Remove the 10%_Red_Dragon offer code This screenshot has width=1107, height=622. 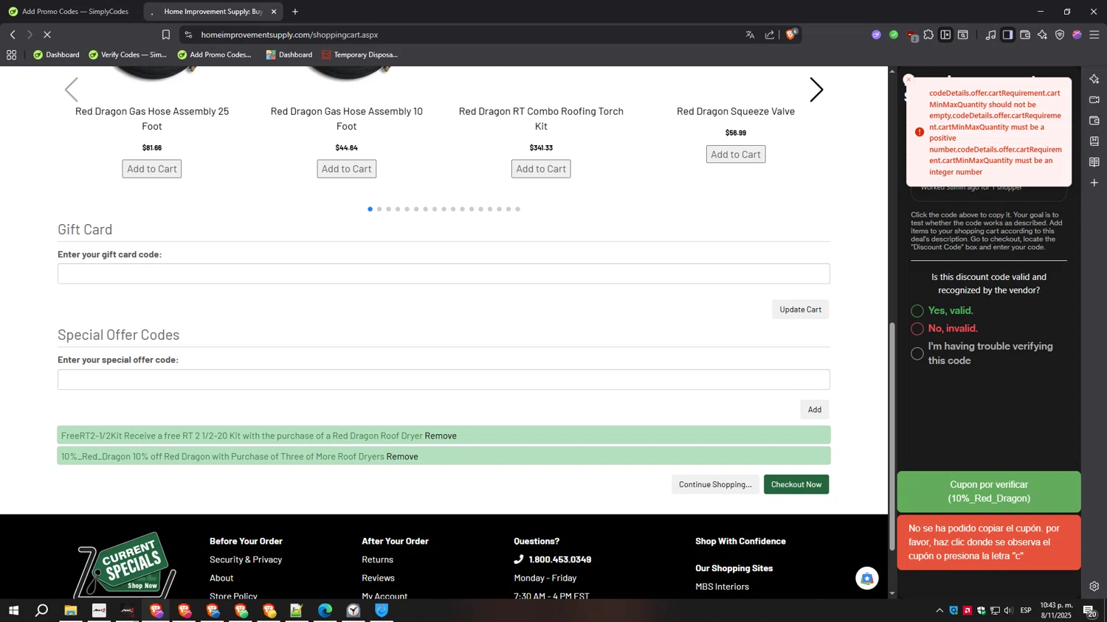coord(402,456)
